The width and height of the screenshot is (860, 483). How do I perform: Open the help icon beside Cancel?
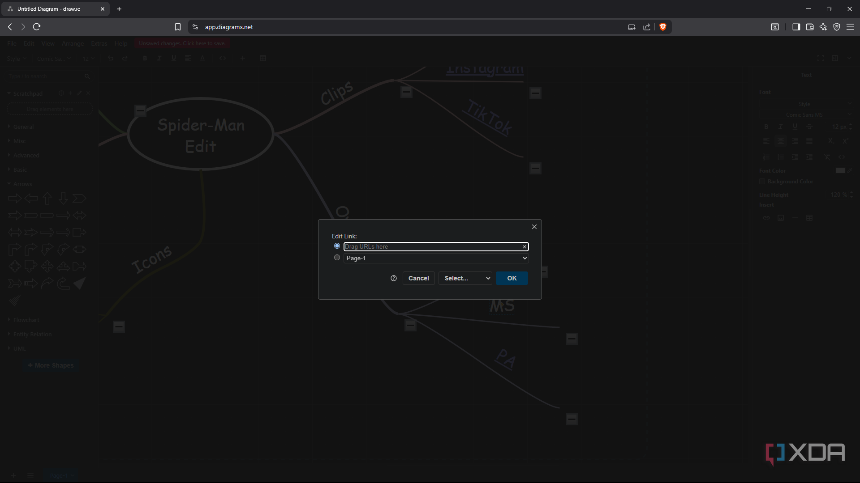[x=394, y=278]
